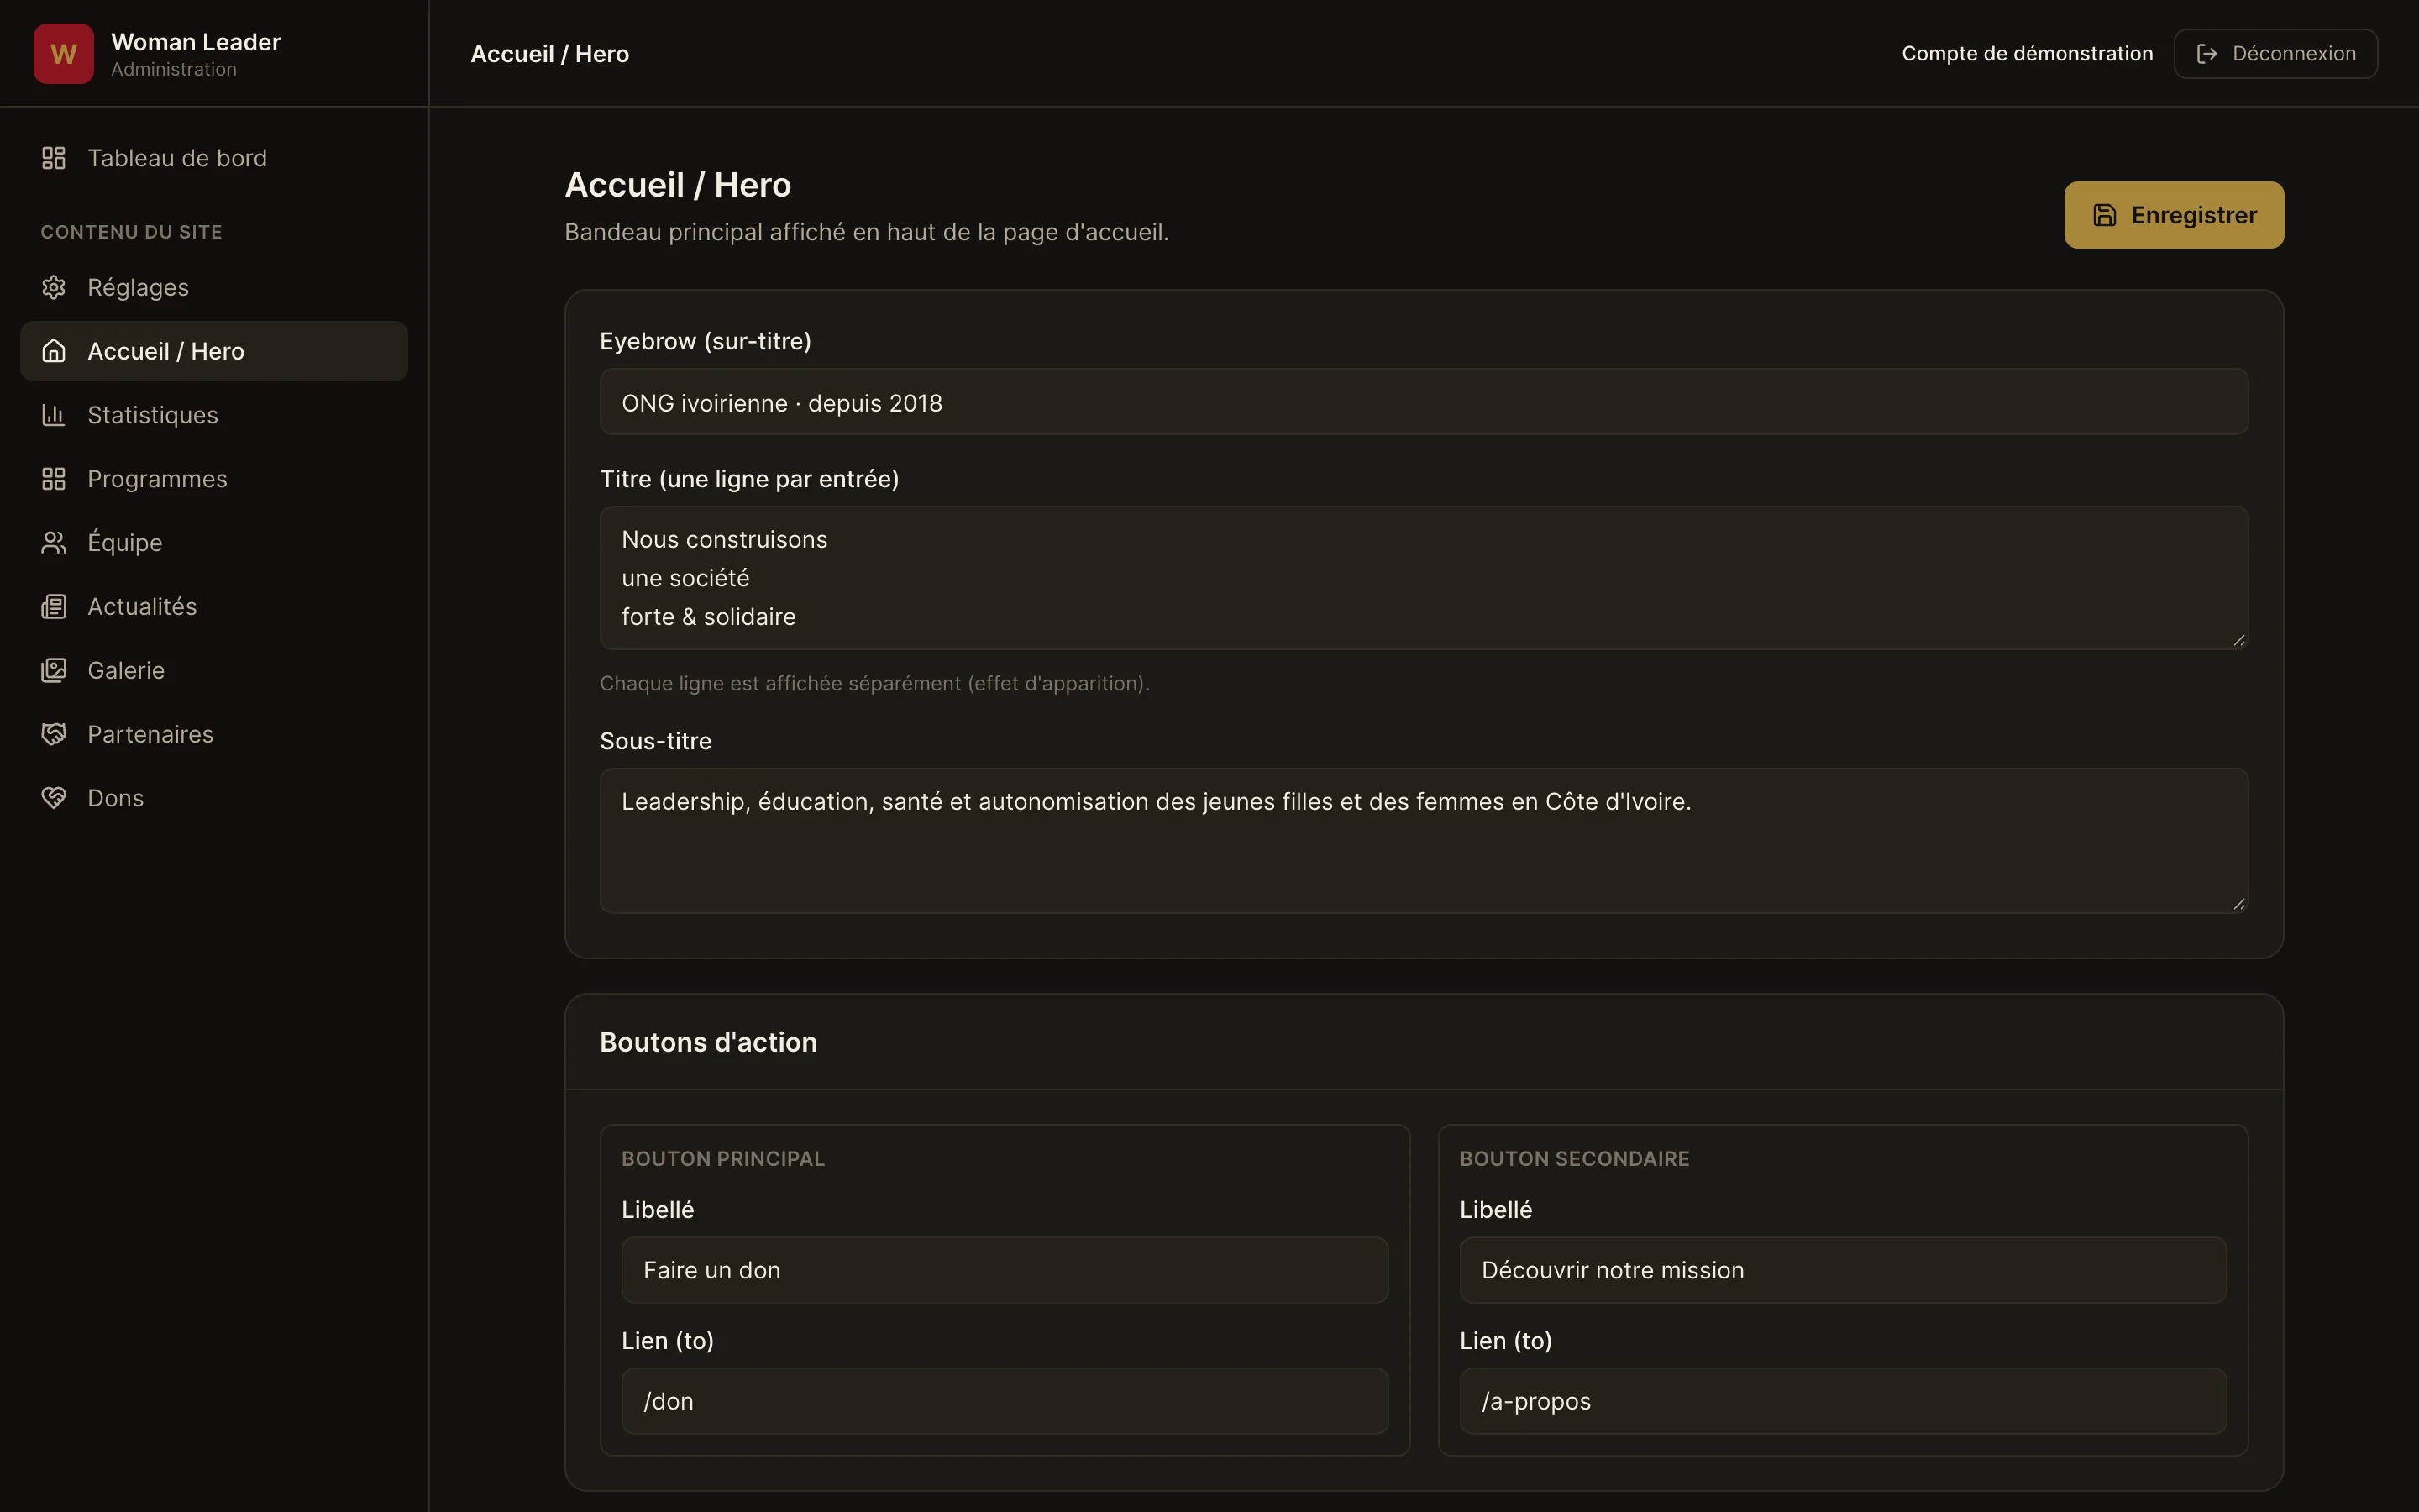Click the save disk icon in Enregistrer

(2105, 215)
